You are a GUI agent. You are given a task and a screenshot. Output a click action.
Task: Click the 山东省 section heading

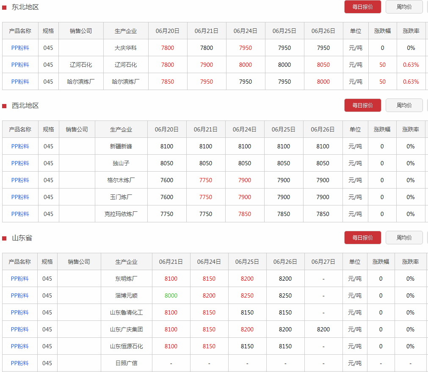tap(22, 238)
